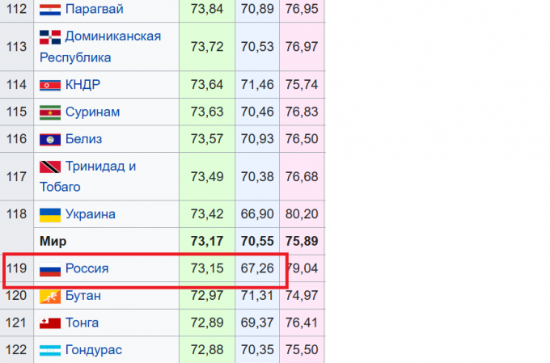
Task: Click Russia's 73,15 life expectancy cell
Action: point(206,268)
